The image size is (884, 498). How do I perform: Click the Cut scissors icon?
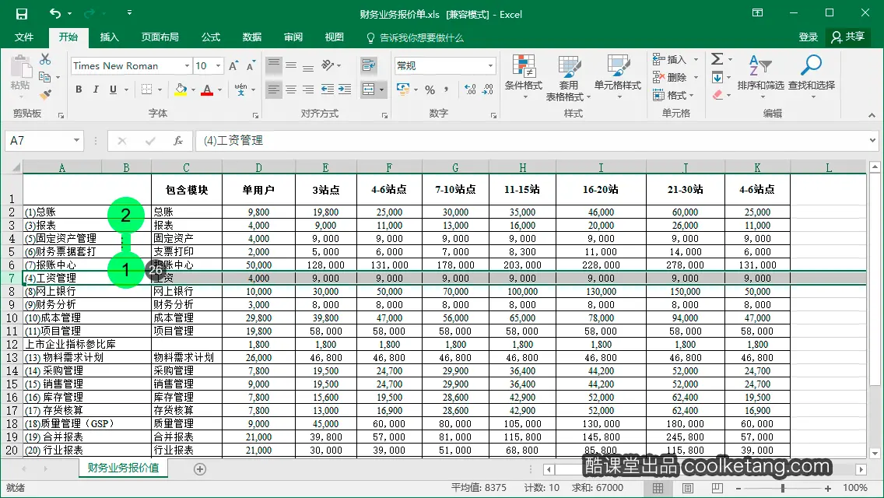[x=45, y=59]
